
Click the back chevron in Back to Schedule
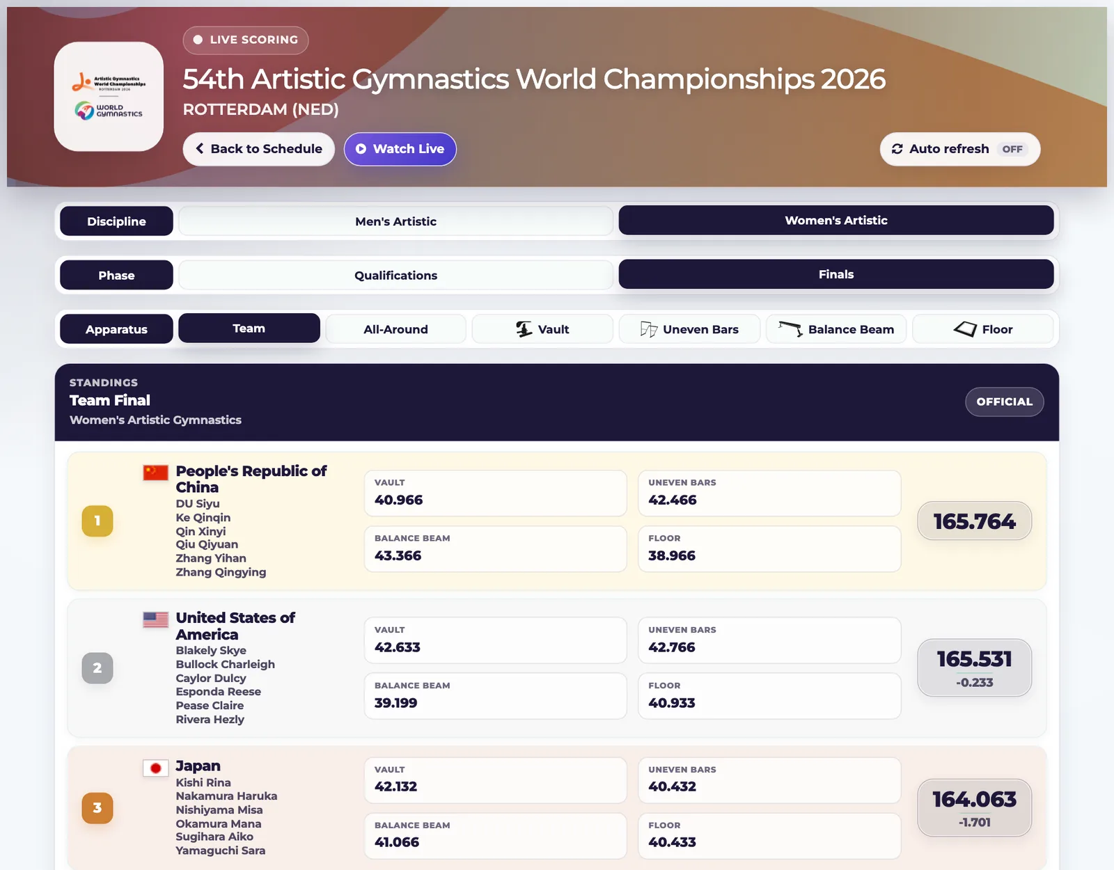click(200, 149)
